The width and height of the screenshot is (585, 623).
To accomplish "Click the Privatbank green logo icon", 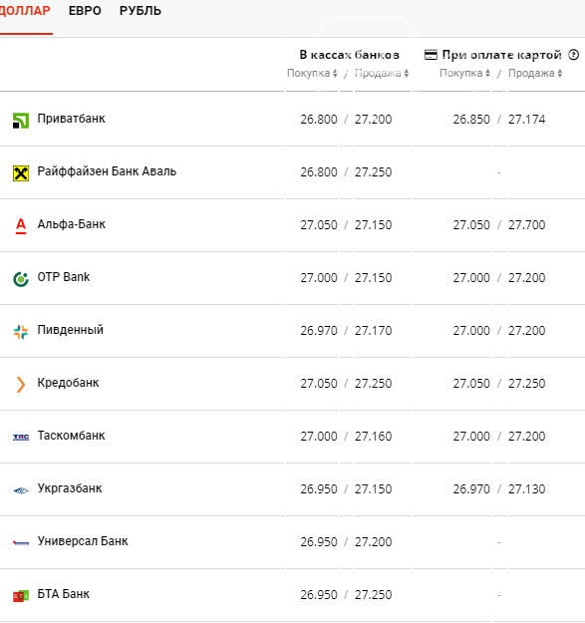I will pyautogui.click(x=21, y=121).
